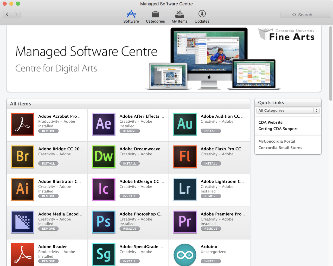Screen dimensions: 333x266
Task: Open the Updates tab
Action: pyautogui.click(x=202, y=17)
